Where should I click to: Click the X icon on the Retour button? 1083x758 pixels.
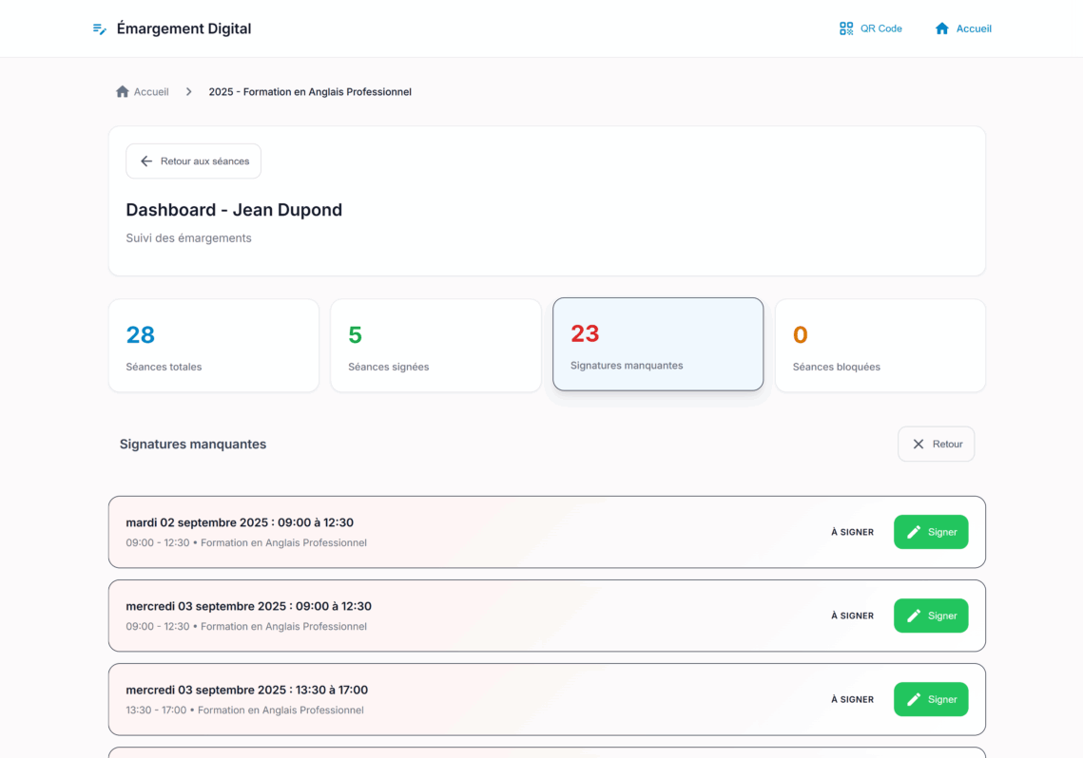coord(919,445)
